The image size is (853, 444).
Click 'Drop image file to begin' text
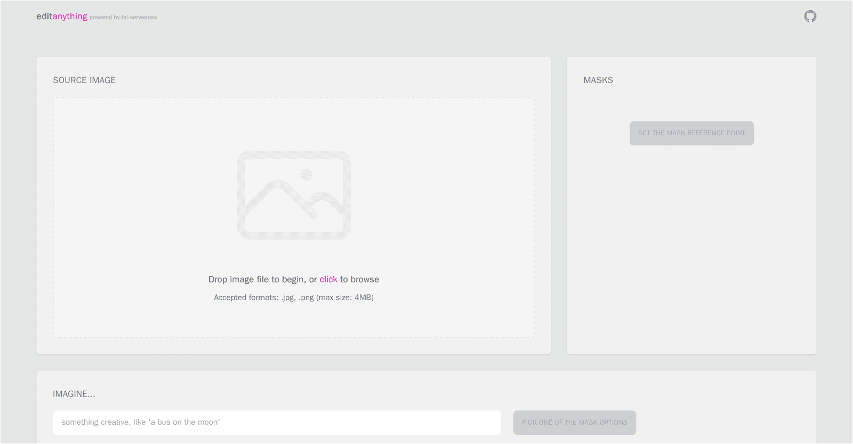(x=256, y=279)
